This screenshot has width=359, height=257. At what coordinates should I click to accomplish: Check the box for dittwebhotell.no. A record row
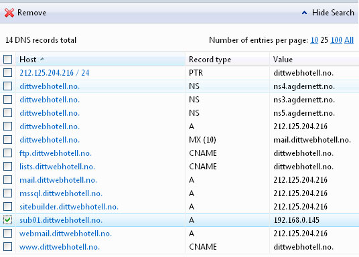(x=8, y=126)
